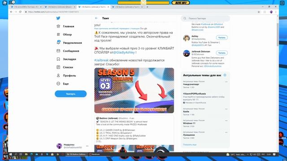Screen dimensions: 287x161
Task: Open the Roblox chat icon
Action: (x=12, y=2)
